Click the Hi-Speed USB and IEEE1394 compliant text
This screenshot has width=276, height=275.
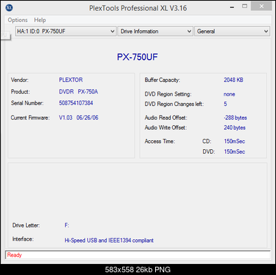point(109,241)
